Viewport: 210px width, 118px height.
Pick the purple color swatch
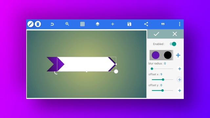[x=156, y=55]
